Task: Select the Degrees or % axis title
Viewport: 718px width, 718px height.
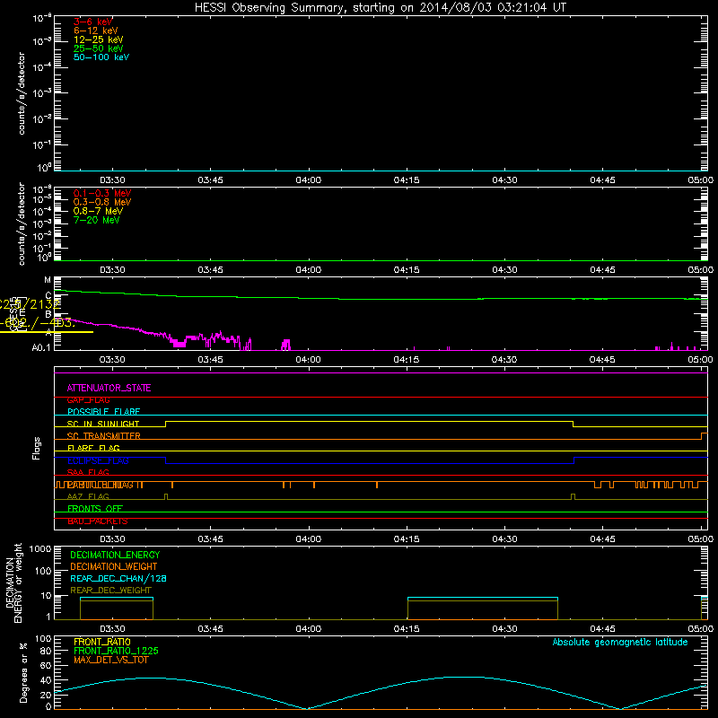Action: click(x=23, y=672)
